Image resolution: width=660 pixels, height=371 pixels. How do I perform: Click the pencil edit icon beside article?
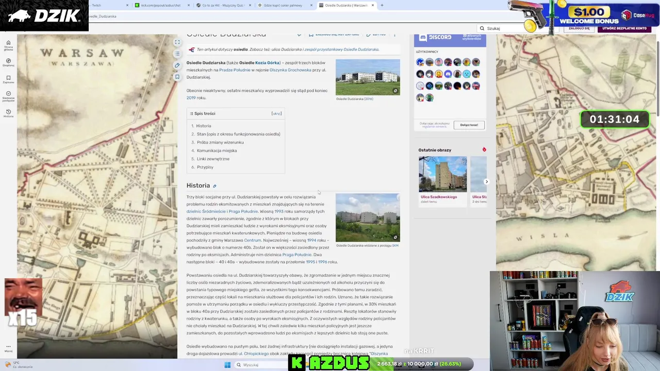177,65
